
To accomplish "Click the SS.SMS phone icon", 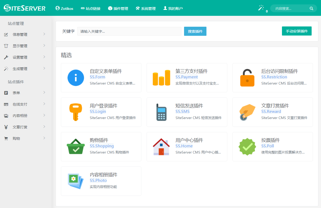I will point(161,112).
